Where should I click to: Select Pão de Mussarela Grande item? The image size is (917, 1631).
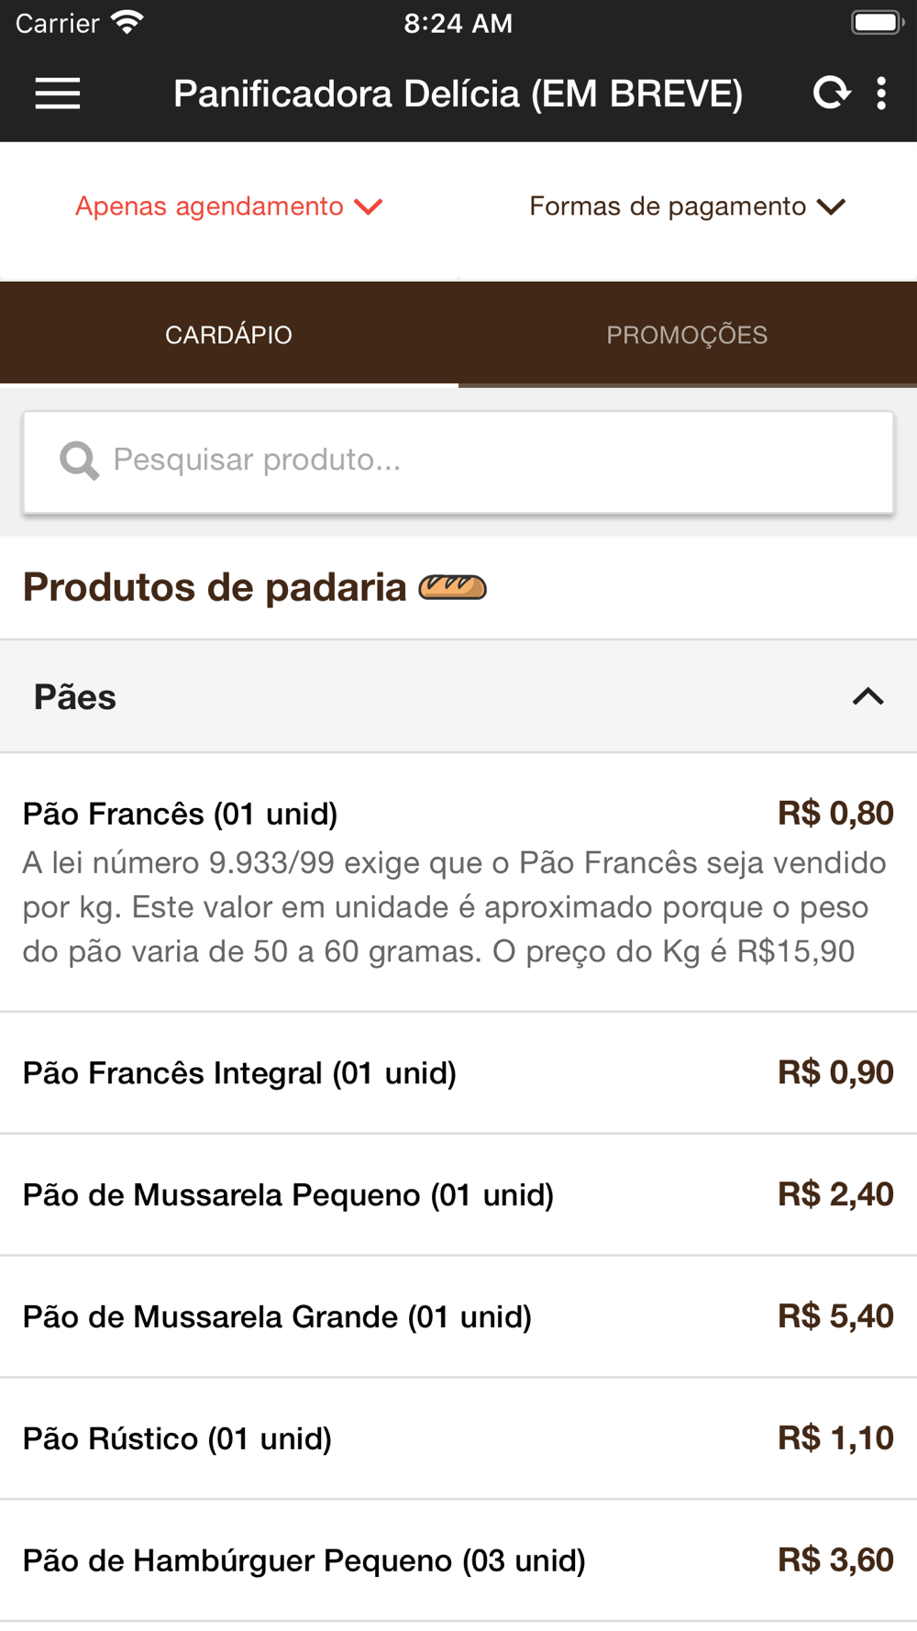pos(458,1317)
